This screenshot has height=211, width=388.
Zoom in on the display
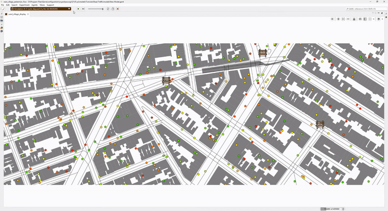[338, 19]
